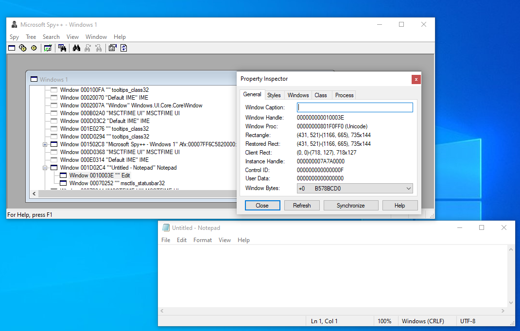Click the window icon of the 00070252 msctls_statusbar32 row
Image resolution: width=520 pixels, height=331 pixels.
[63, 183]
